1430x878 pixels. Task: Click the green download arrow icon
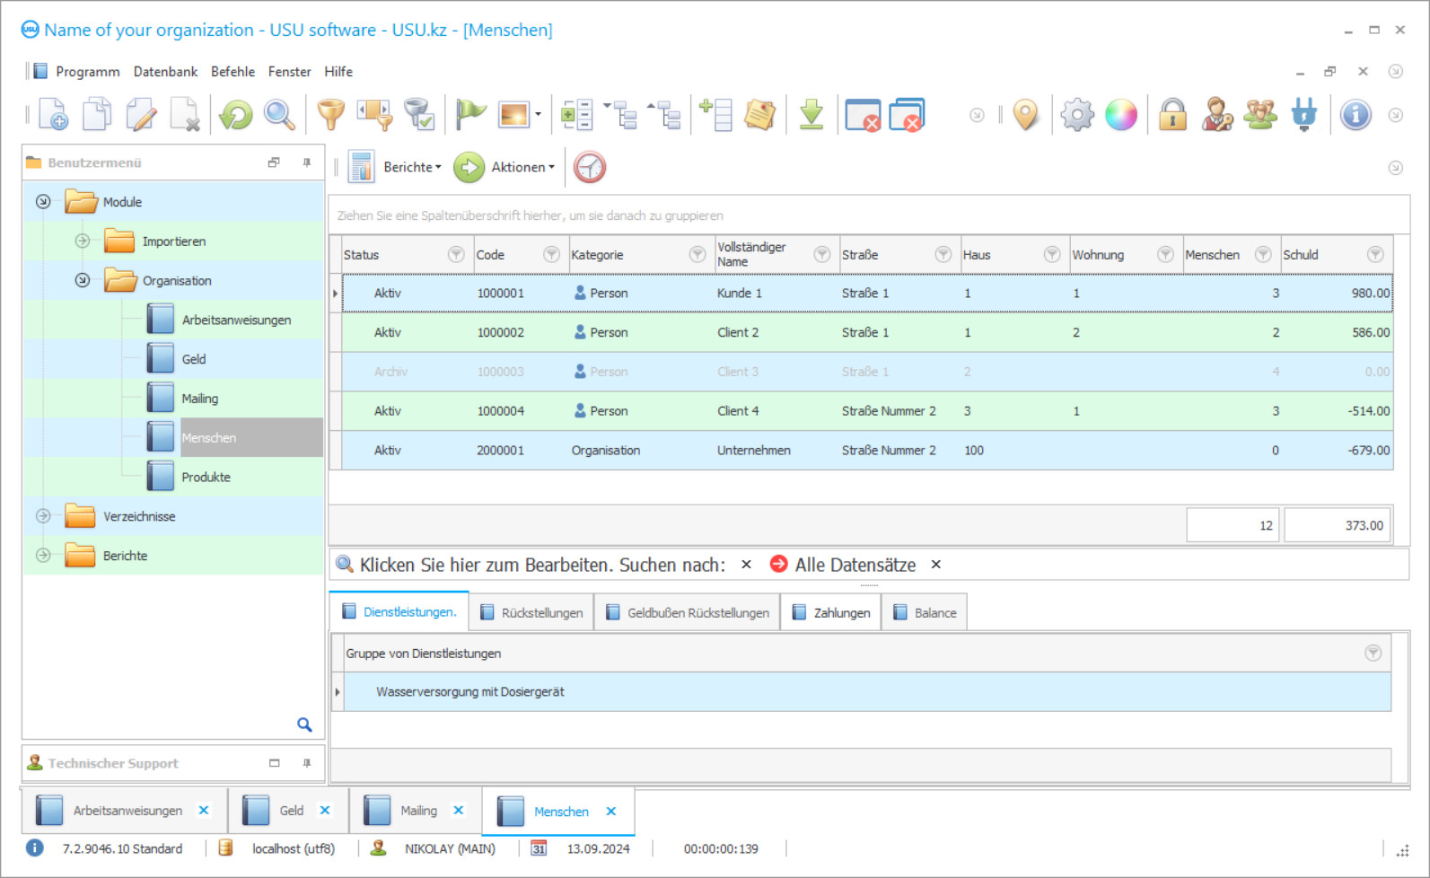pyautogui.click(x=812, y=115)
